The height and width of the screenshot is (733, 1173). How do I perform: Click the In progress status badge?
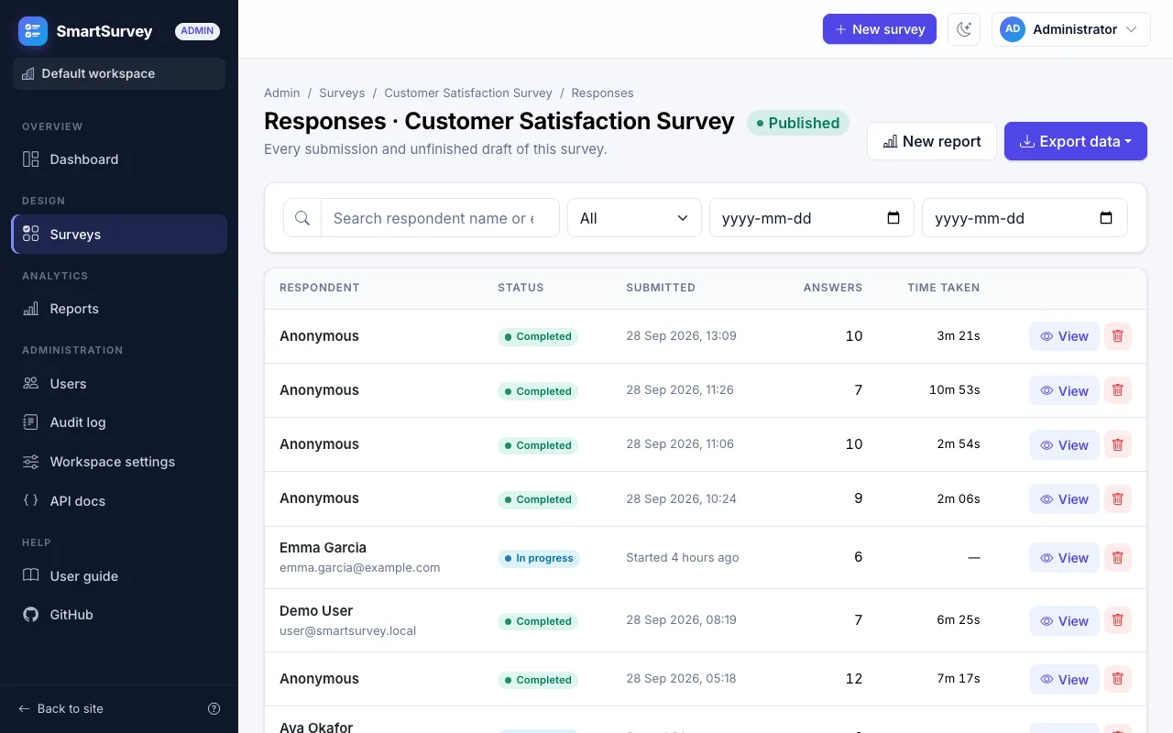pyautogui.click(x=539, y=558)
